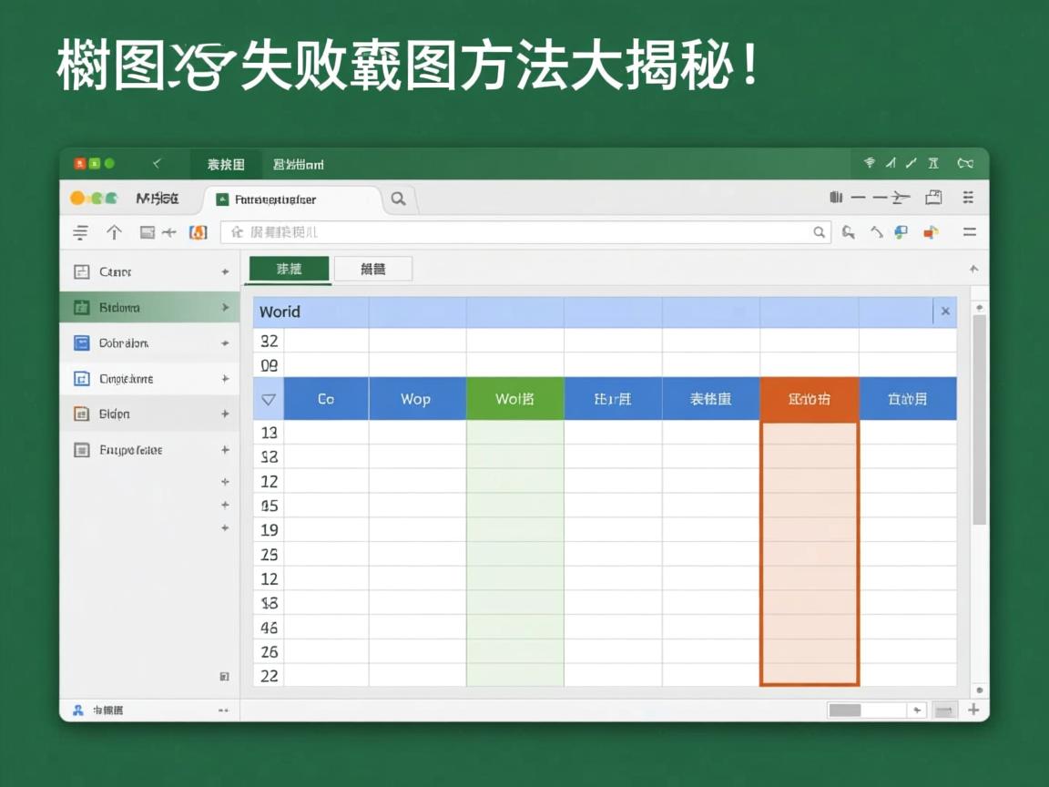Select the home icon left of the address bar

[x=146, y=232]
